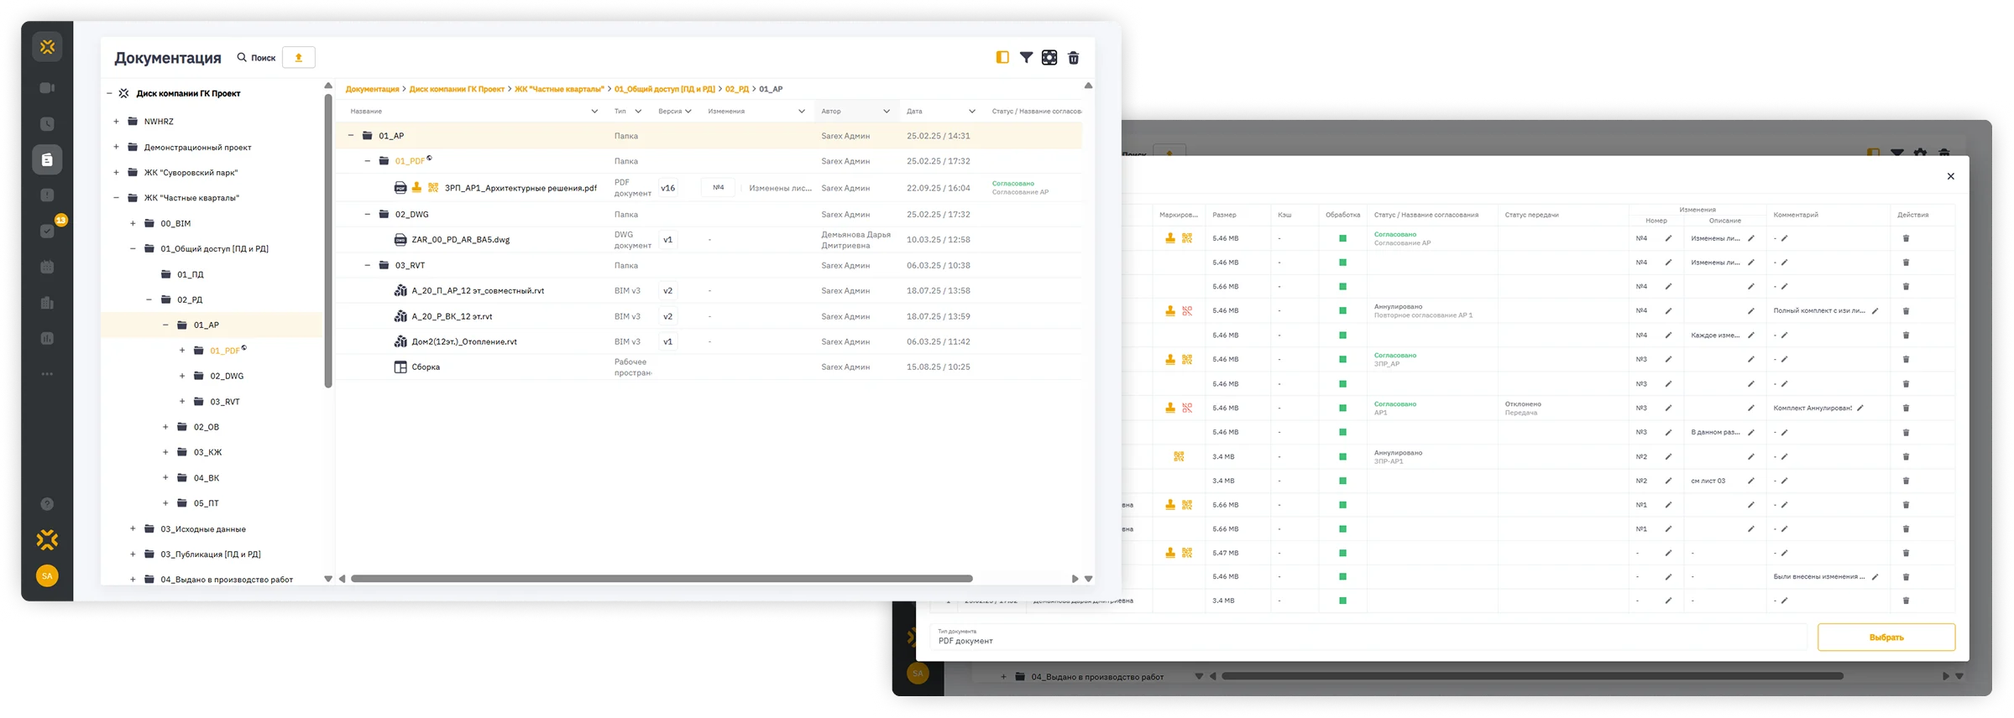
Task: Click the stamp icon of ЗРП_АР1 PDF row
Action: point(416,187)
